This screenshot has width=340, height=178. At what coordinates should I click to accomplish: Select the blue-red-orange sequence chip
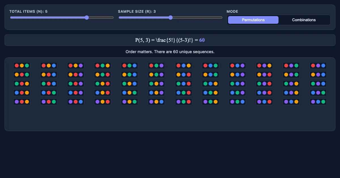pos(22,93)
